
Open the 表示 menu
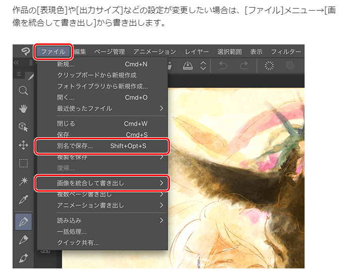coord(256,51)
